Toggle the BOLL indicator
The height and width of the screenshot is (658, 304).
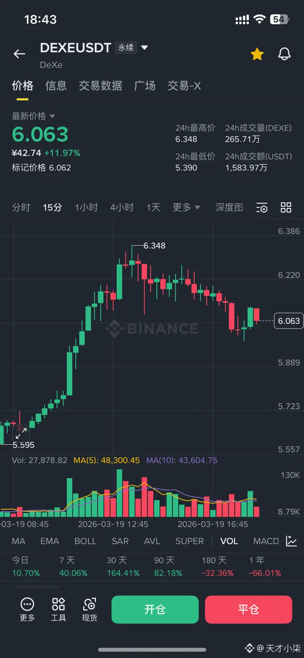pos(85,541)
